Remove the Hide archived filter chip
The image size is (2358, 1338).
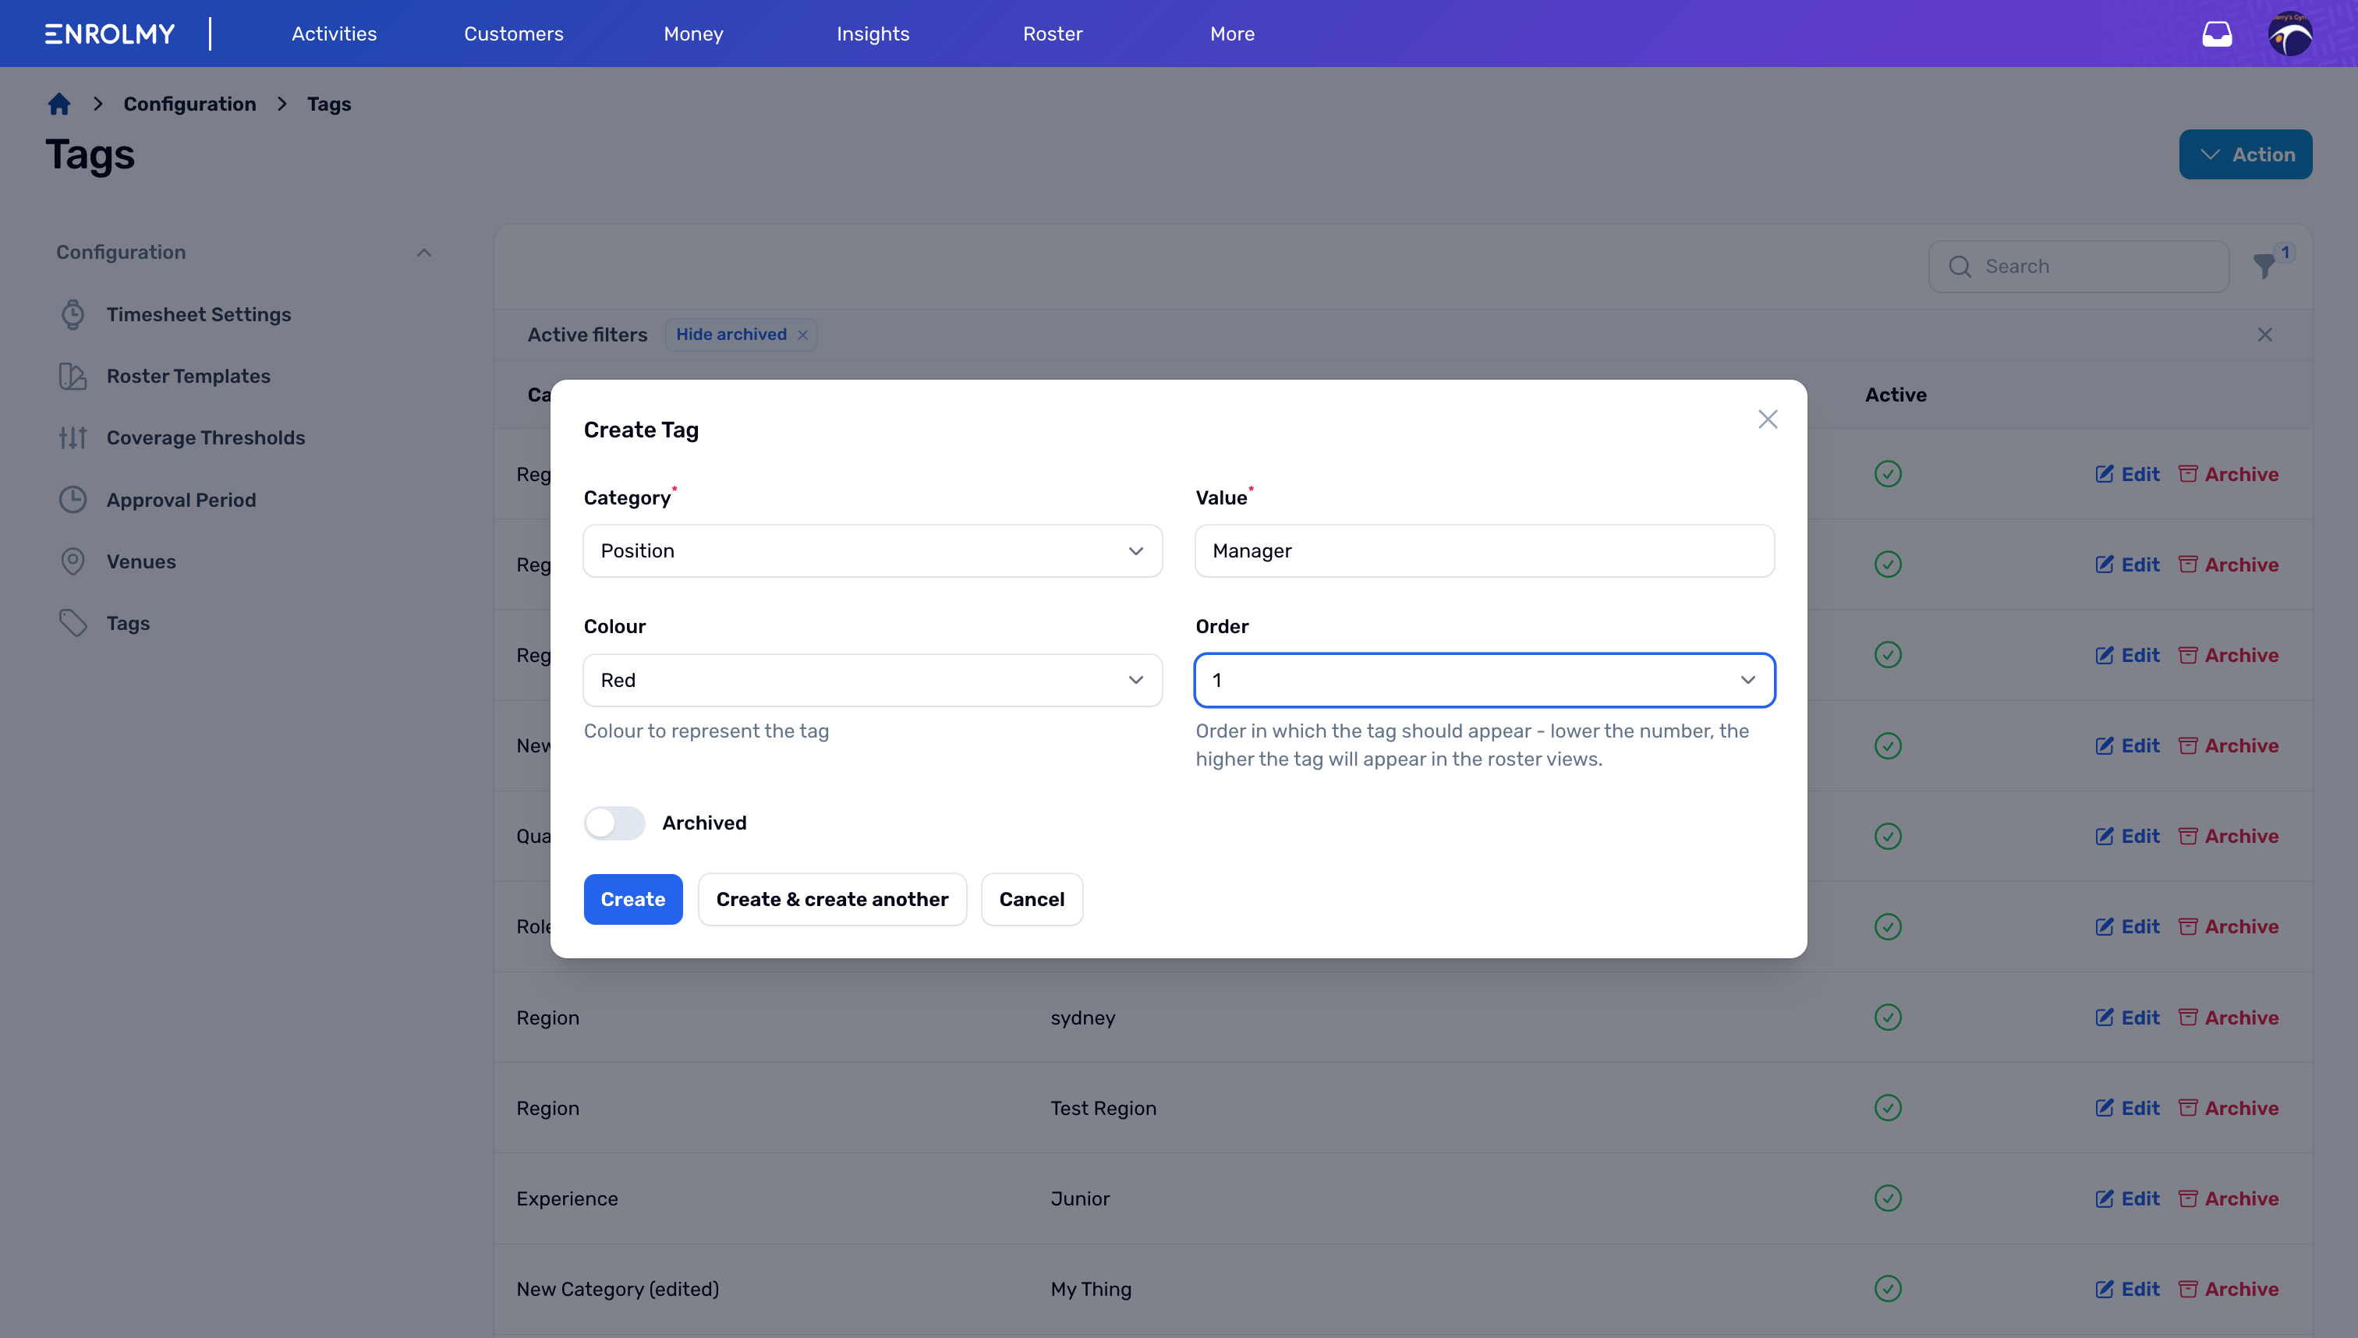(x=802, y=334)
